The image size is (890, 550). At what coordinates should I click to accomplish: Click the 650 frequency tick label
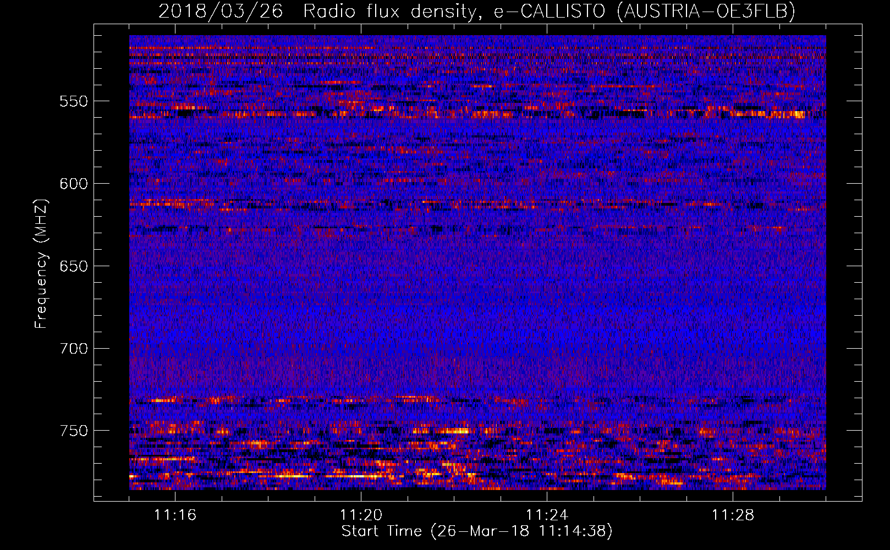(x=73, y=266)
